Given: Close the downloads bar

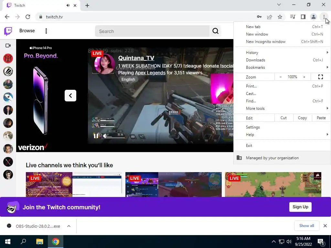Looking at the screenshot, I should [325, 226].
